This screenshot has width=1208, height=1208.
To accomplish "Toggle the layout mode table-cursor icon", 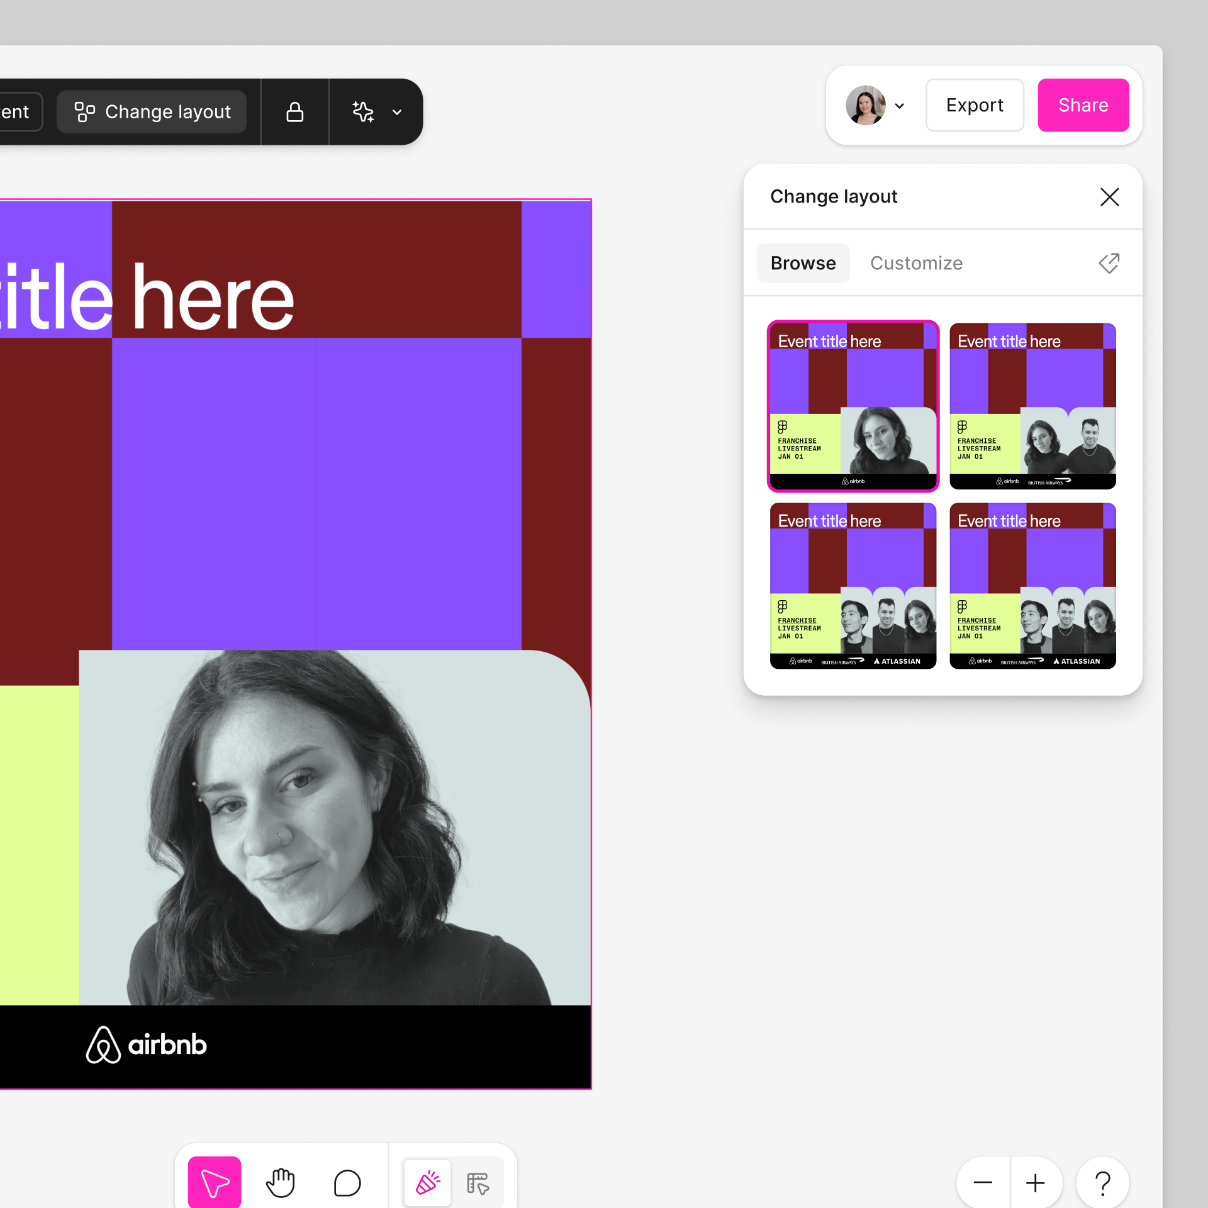I will coord(478,1183).
